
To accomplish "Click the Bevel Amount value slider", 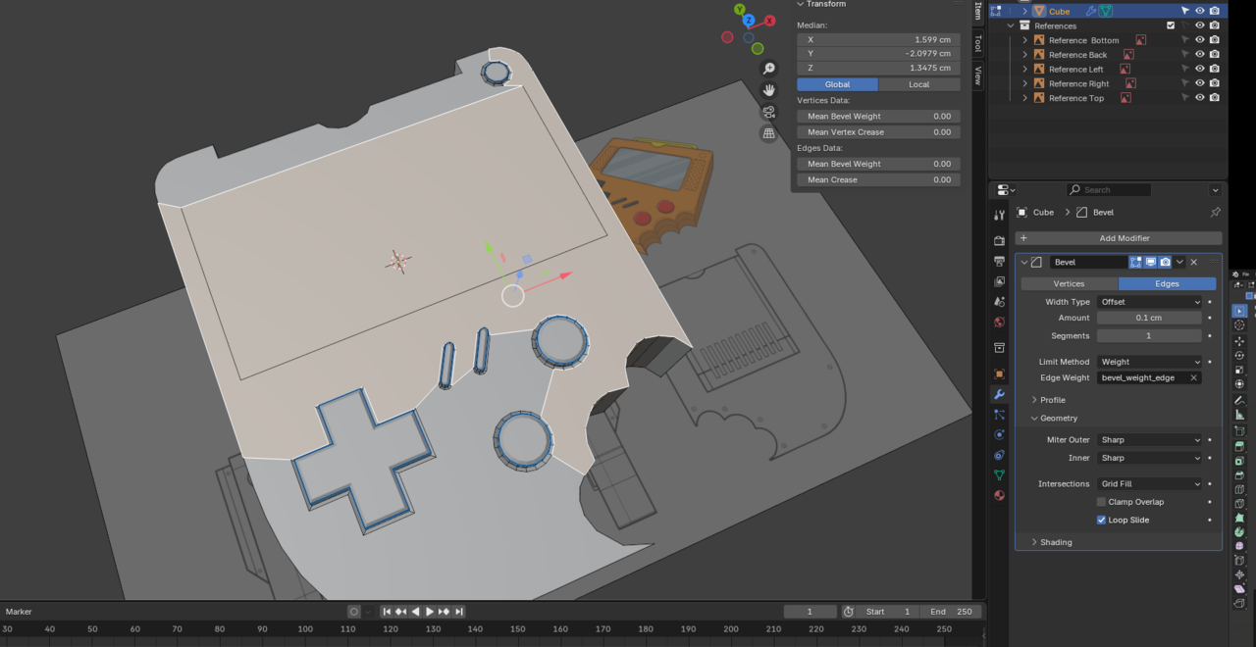I will (x=1150, y=317).
